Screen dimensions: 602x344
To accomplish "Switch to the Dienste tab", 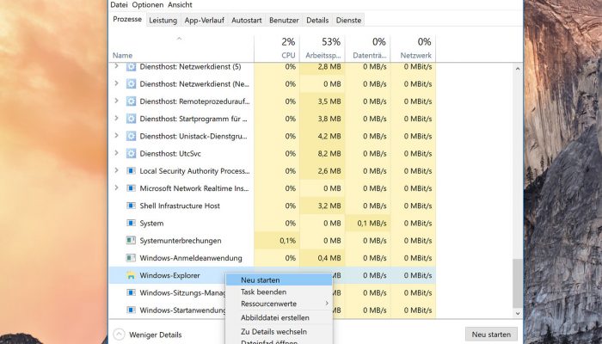I will click(348, 21).
